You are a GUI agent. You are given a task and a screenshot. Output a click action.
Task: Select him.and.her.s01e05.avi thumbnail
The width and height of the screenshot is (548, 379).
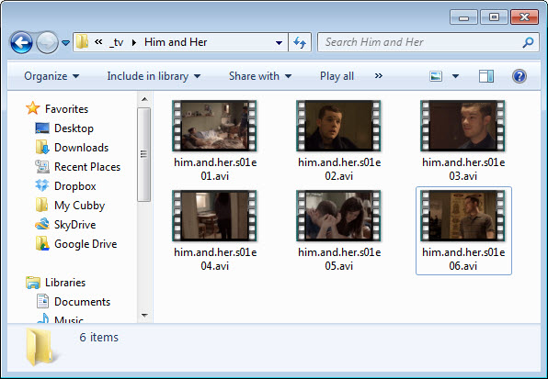pos(338,231)
